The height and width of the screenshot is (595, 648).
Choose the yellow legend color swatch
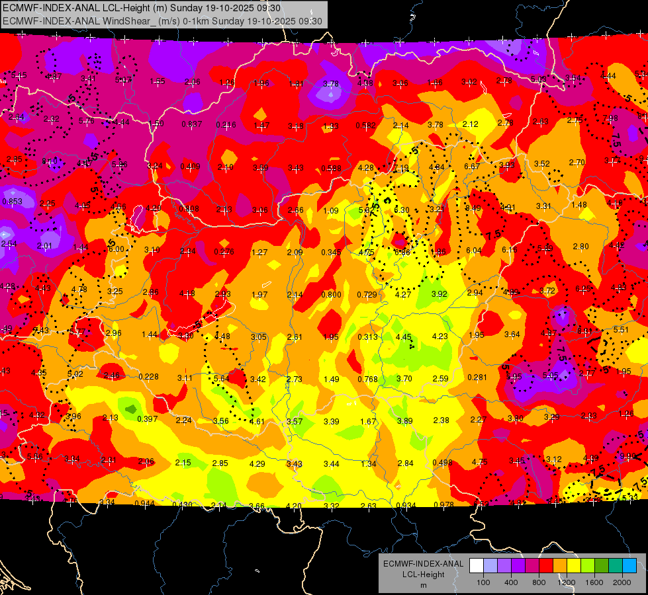pos(574,566)
